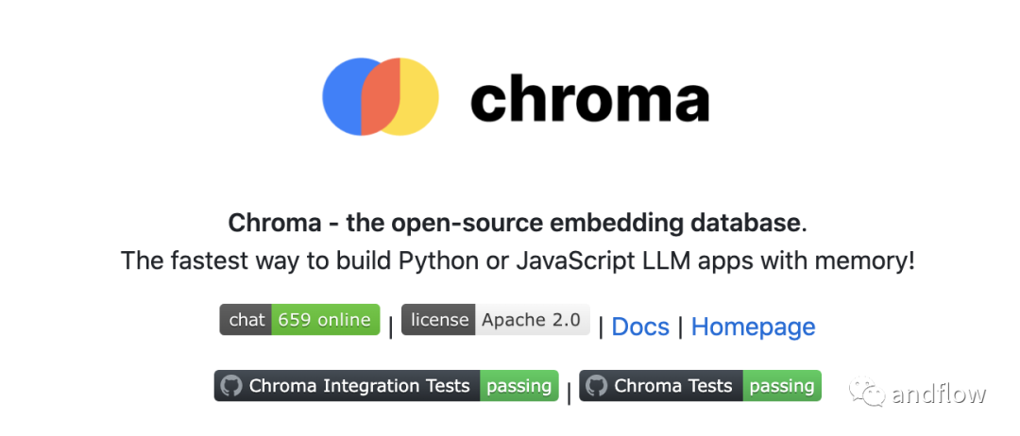Click the GitHub icon on Chroma Tests badge
1020x436 pixels.
click(596, 386)
